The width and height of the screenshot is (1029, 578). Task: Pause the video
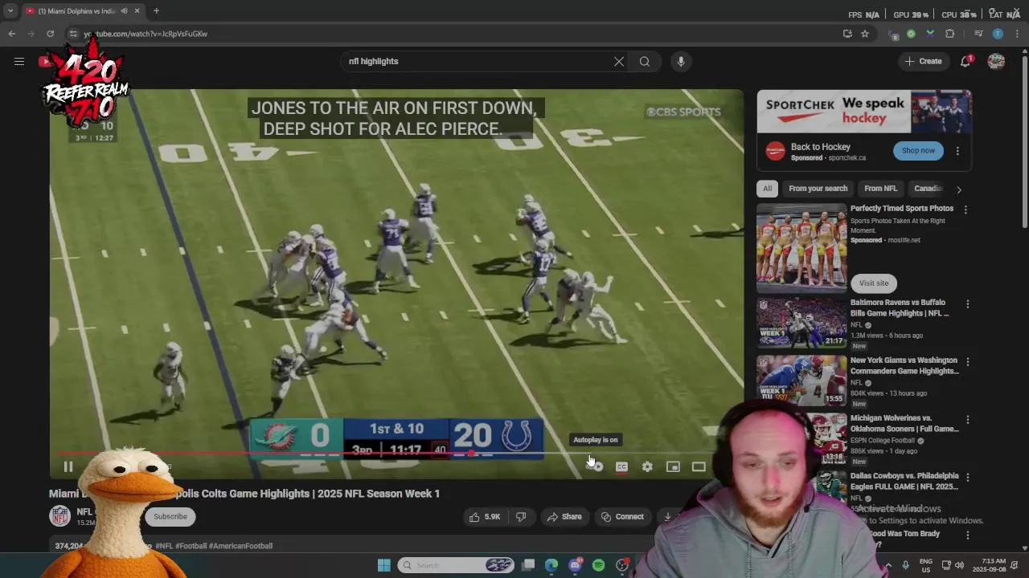68,466
